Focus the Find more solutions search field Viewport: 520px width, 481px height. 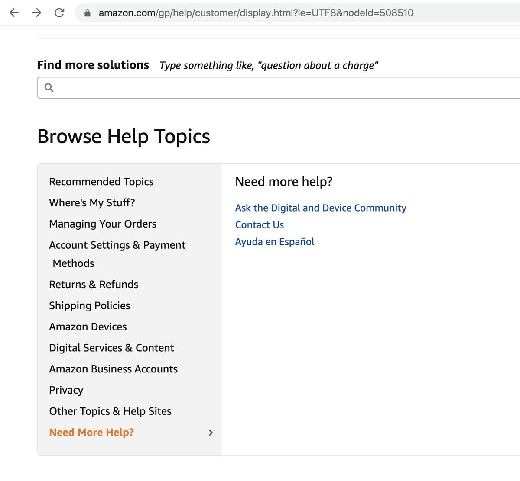tap(279, 88)
